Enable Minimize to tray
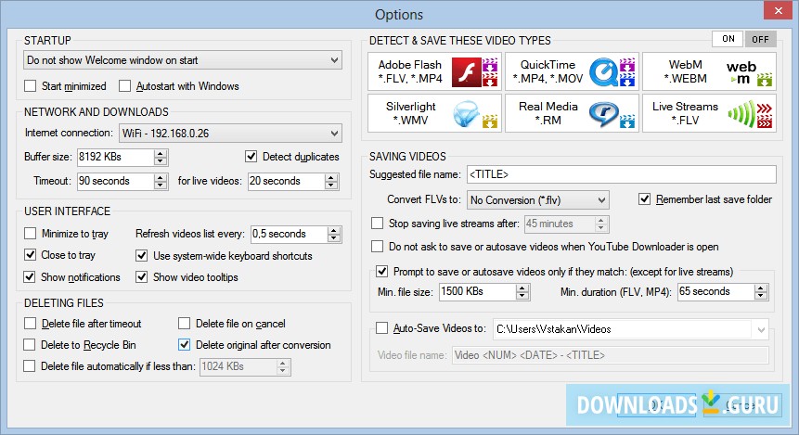The height and width of the screenshot is (435, 799). tap(30, 234)
